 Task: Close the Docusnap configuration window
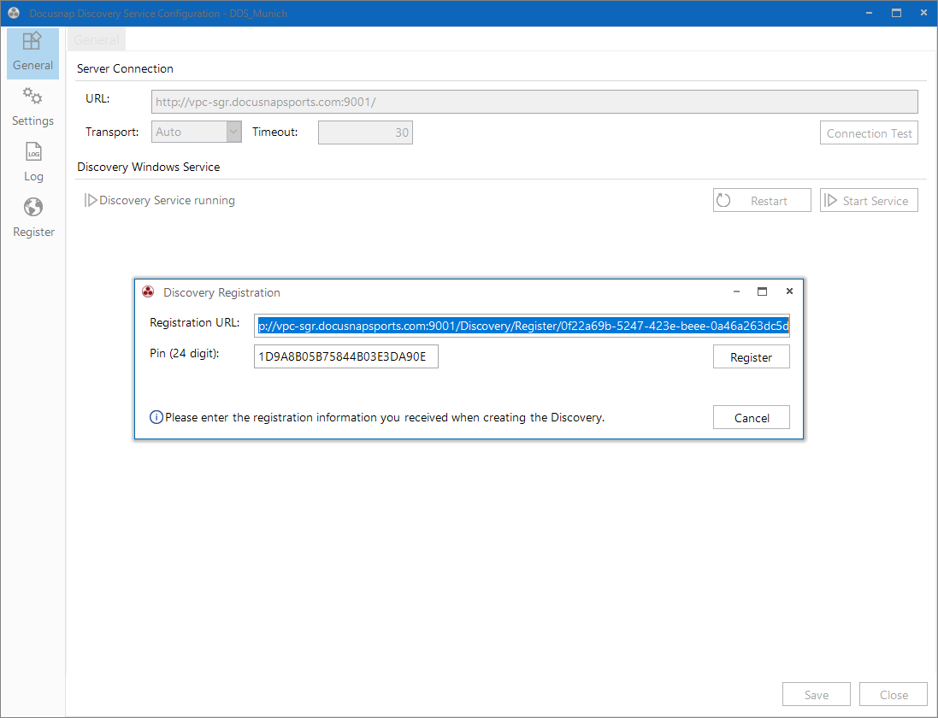923,13
